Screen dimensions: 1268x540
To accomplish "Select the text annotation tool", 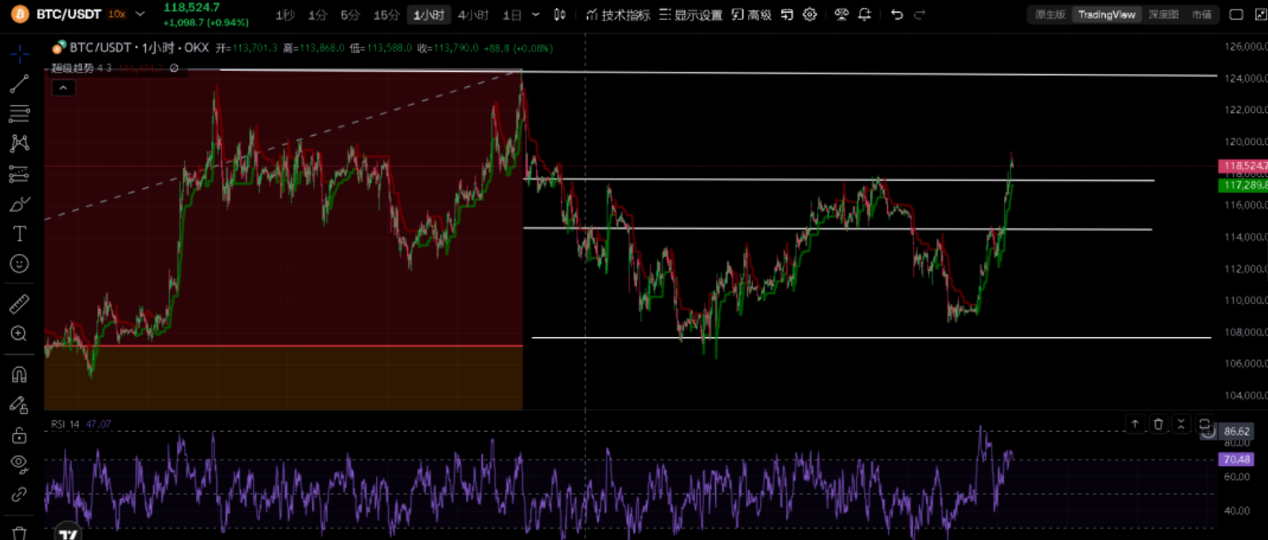I will [x=19, y=234].
